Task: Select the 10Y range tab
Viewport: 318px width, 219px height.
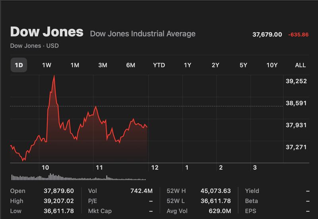Action: pos(272,65)
